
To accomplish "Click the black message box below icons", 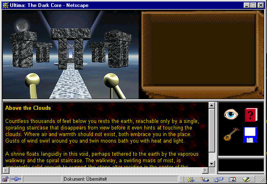I will click(x=241, y=165).
